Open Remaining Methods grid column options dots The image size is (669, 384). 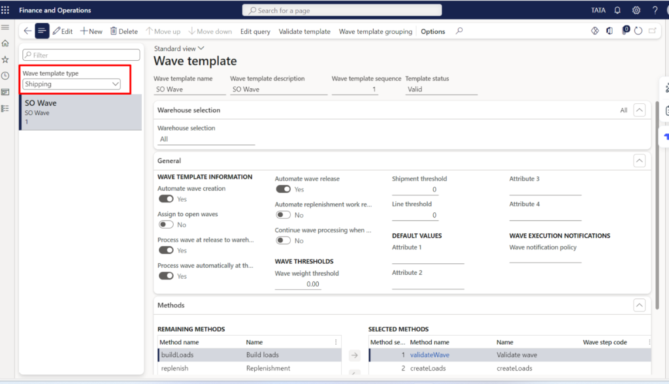336,342
